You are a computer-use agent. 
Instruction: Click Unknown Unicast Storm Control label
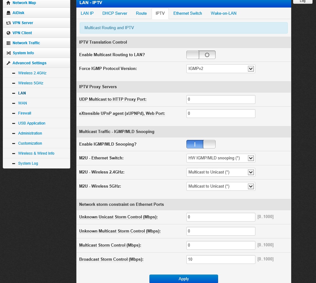(118, 217)
